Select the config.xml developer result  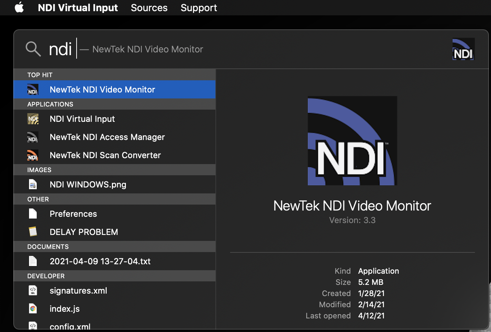tap(70, 326)
